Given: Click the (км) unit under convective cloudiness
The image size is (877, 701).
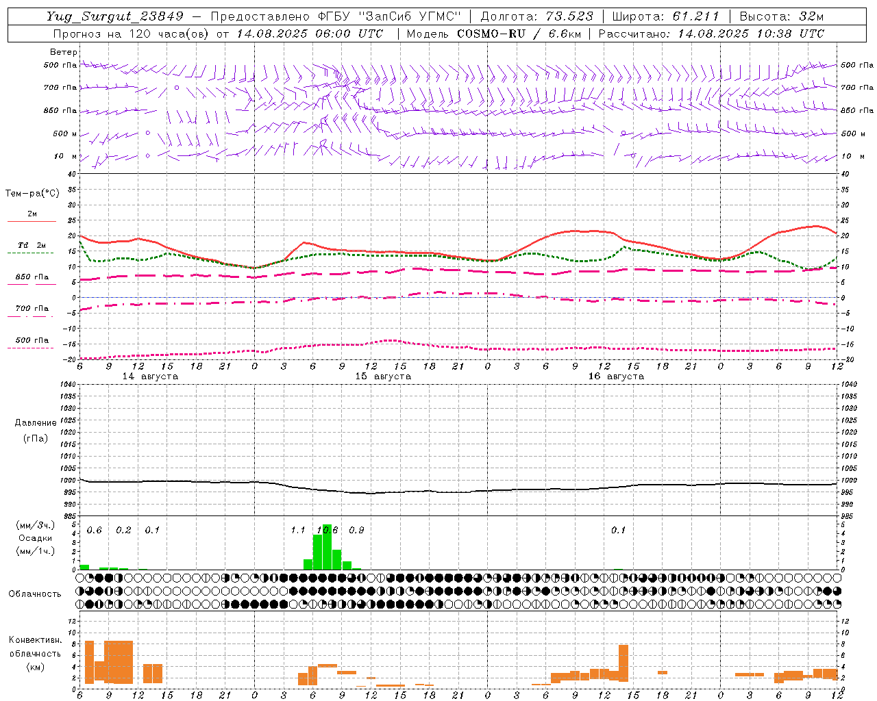Looking at the screenshot, I should [x=36, y=667].
